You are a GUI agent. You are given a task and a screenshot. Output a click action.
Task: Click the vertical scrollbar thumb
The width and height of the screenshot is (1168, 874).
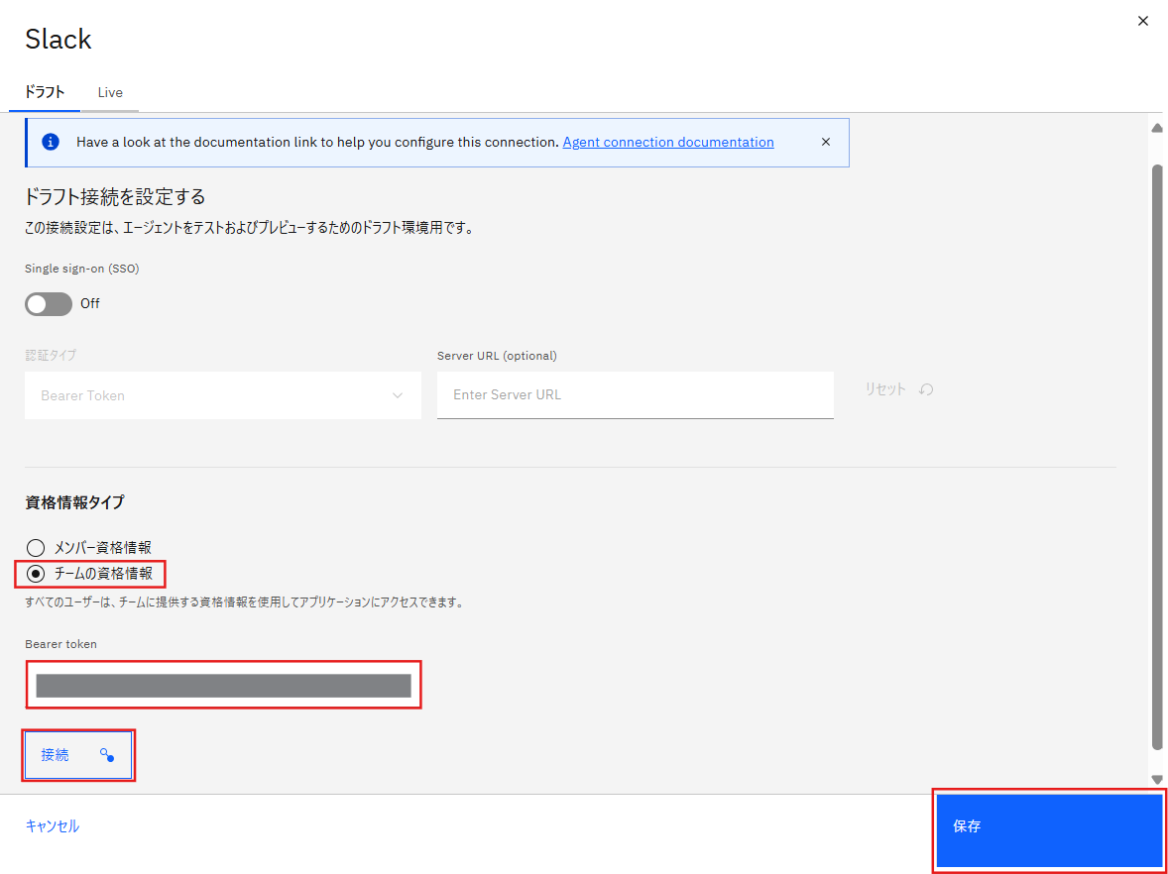[1157, 457]
